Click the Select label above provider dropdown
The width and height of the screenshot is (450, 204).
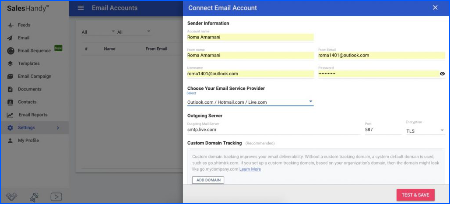tap(191, 93)
